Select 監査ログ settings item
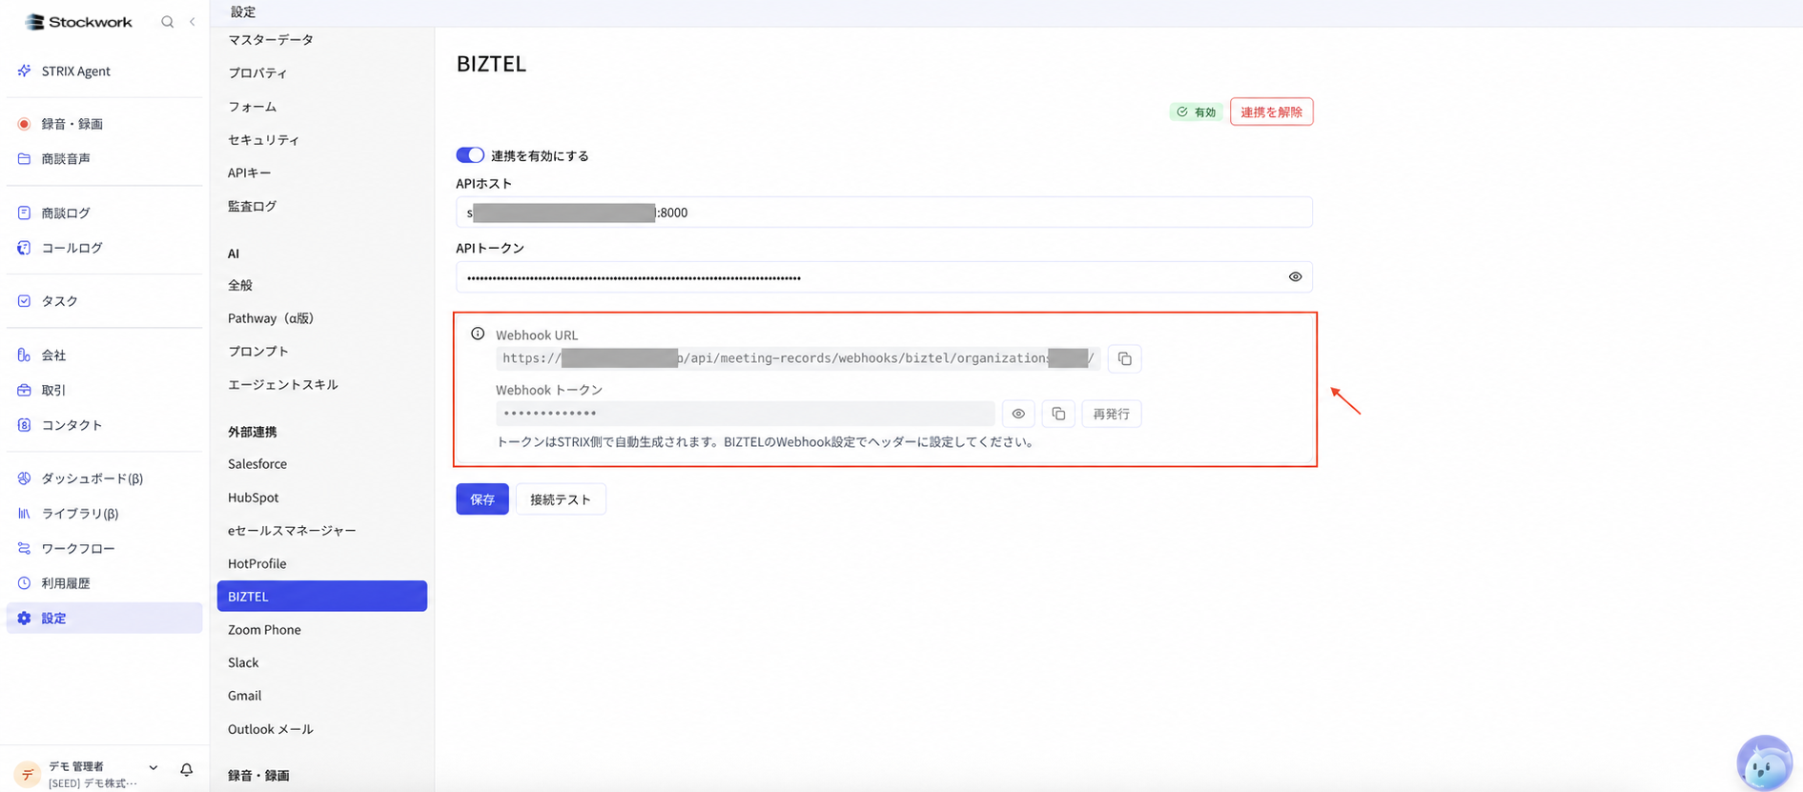Screen dimensions: 1803x792 pos(321,206)
